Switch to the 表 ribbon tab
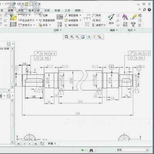 [2, 10]
